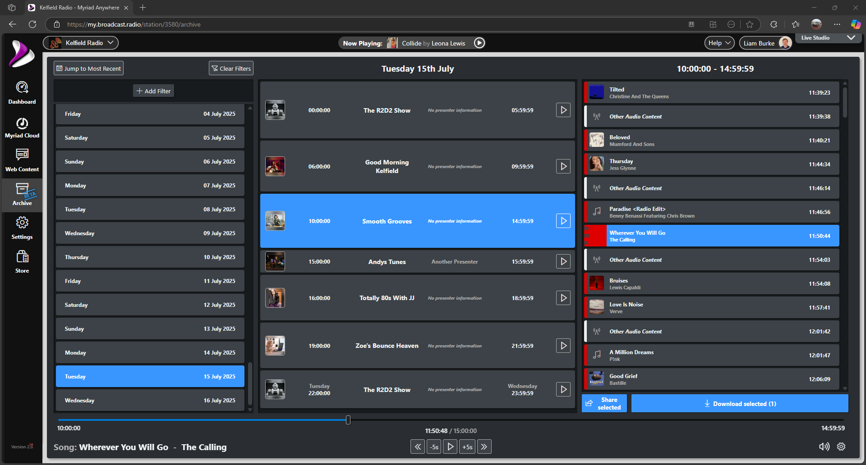The image size is (866, 465).
Task: Open the player settings gear at the bottom right
Action: coord(841,447)
